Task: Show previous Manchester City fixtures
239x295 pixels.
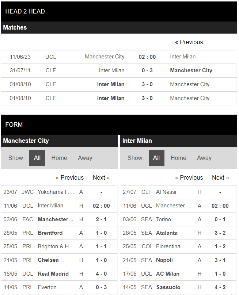Action: coord(69,177)
